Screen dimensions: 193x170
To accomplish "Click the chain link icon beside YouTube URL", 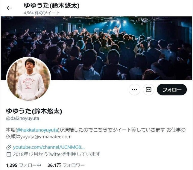I will tap(9, 147).
